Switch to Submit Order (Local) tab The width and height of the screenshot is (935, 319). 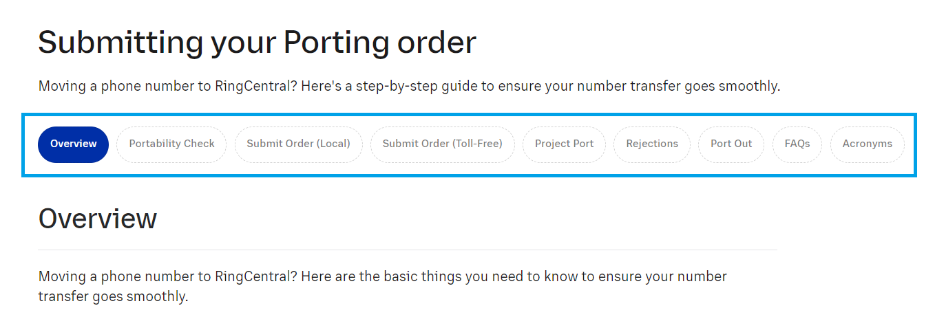click(298, 144)
